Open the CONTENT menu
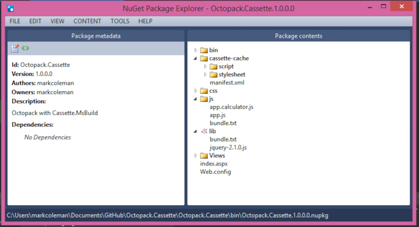 click(87, 21)
